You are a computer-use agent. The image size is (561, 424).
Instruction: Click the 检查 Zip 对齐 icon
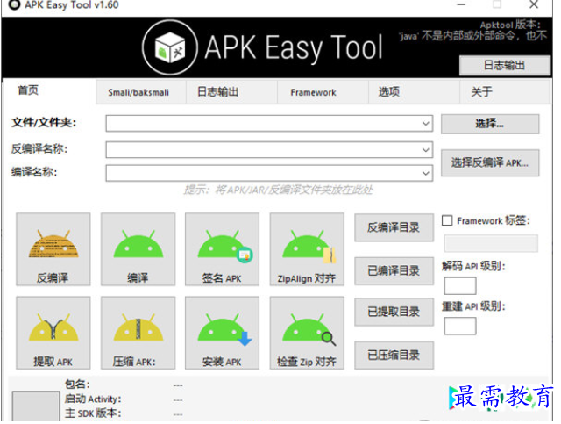[307, 333]
